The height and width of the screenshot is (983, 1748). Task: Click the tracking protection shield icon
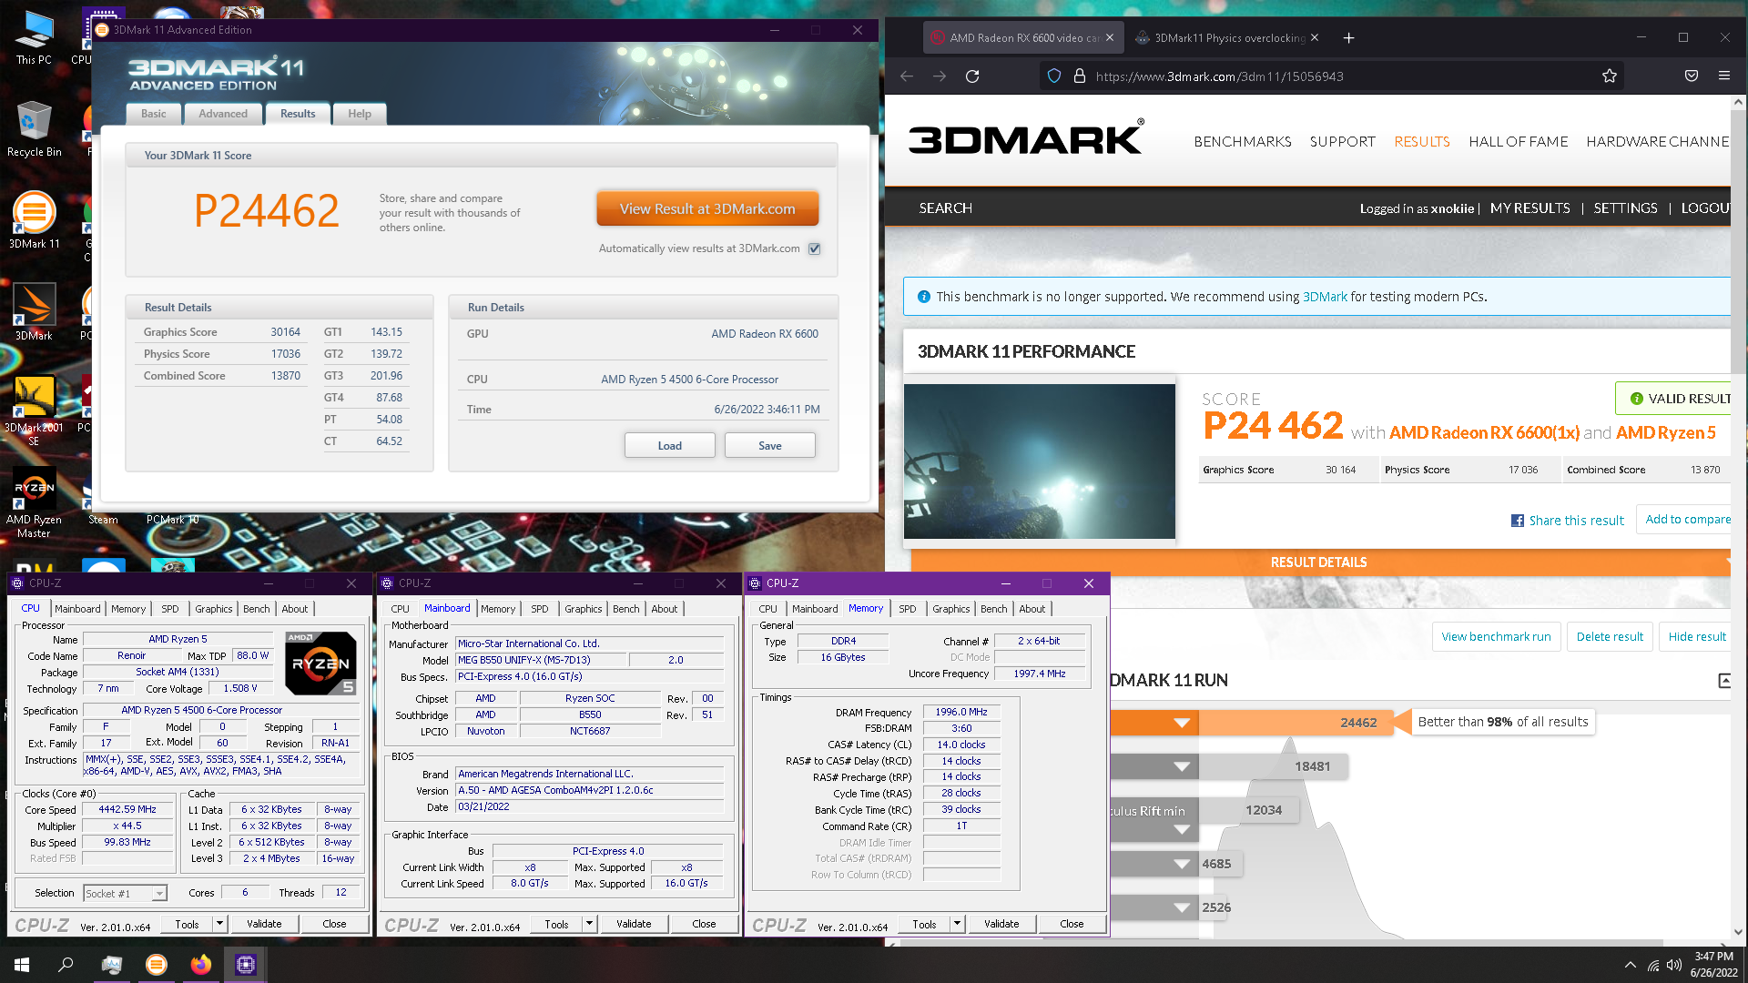1054,76
